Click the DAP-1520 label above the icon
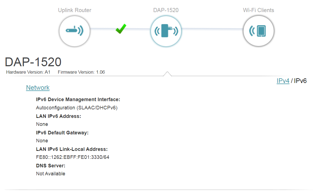This screenshot has height=191, width=320. coord(166,10)
